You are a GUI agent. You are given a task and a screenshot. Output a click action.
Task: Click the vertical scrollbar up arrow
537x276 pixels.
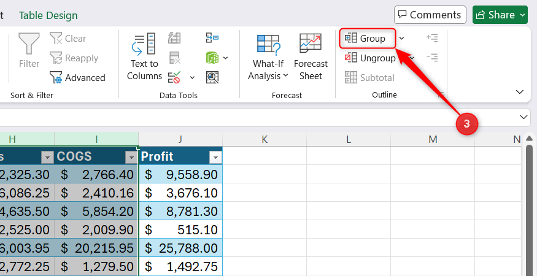tap(529, 139)
